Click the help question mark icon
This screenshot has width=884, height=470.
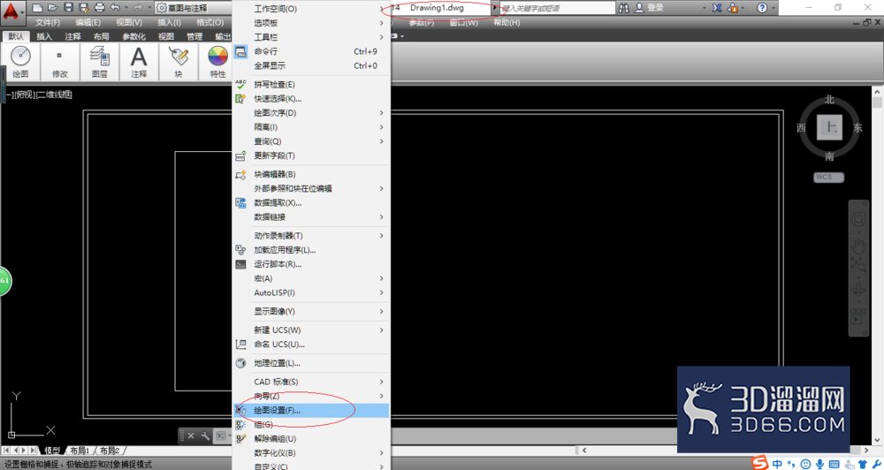[x=762, y=8]
